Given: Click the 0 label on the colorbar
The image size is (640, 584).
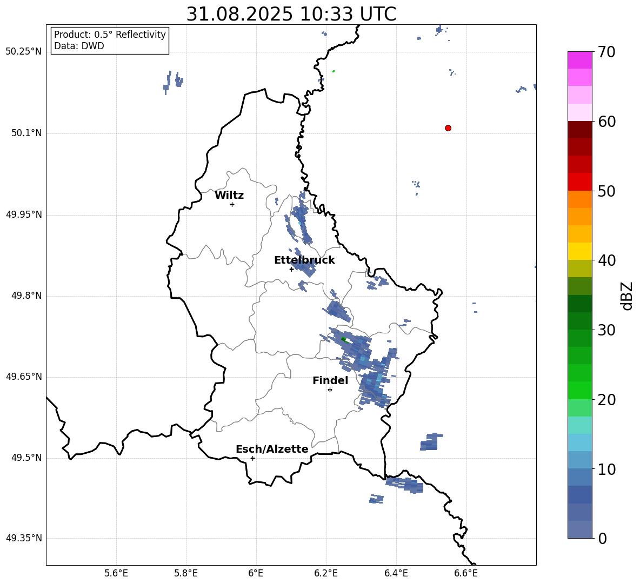Looking at the screenshot, I should coord(602,539).
